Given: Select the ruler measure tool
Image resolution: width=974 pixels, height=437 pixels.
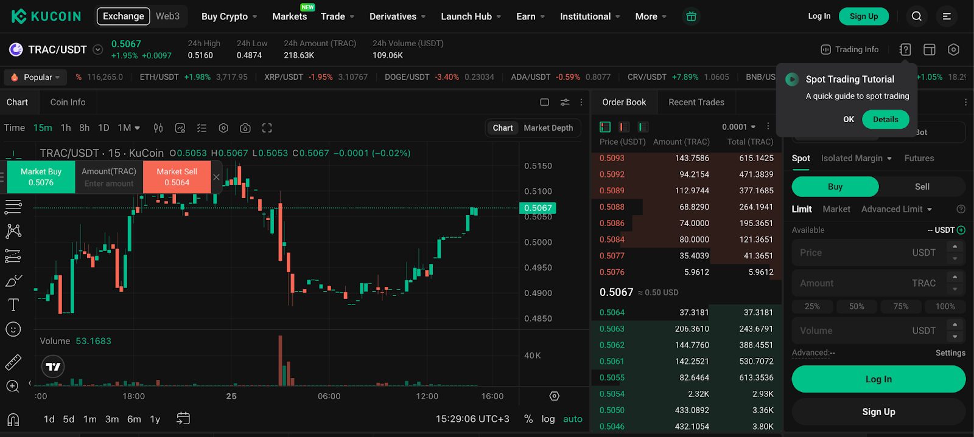Looking at the screenshot, I should coord(13,362).
